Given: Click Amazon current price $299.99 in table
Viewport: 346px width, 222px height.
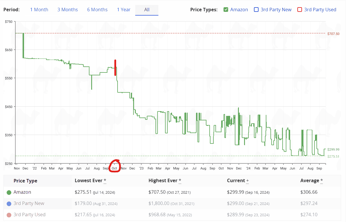Looking at the screenshot, I should [x=235, y=192].
